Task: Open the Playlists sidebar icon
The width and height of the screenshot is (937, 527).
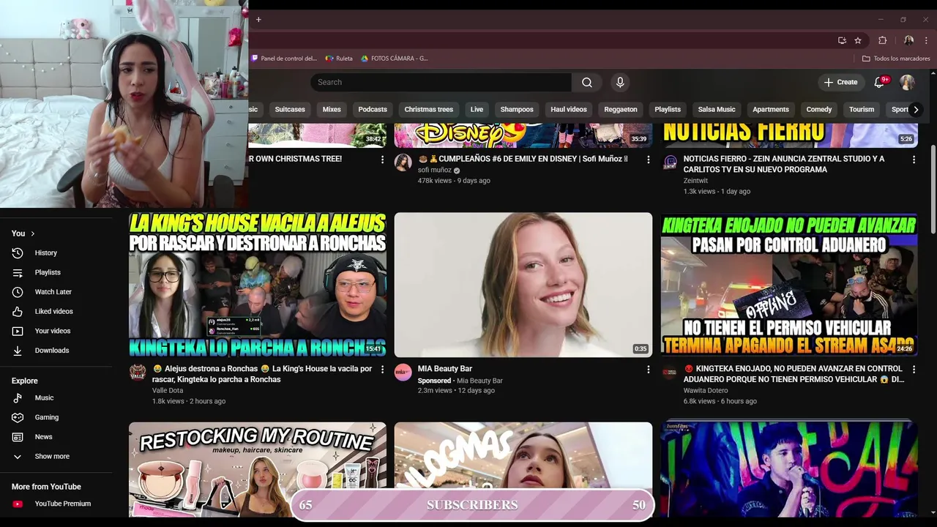Action: pos(18,272)
